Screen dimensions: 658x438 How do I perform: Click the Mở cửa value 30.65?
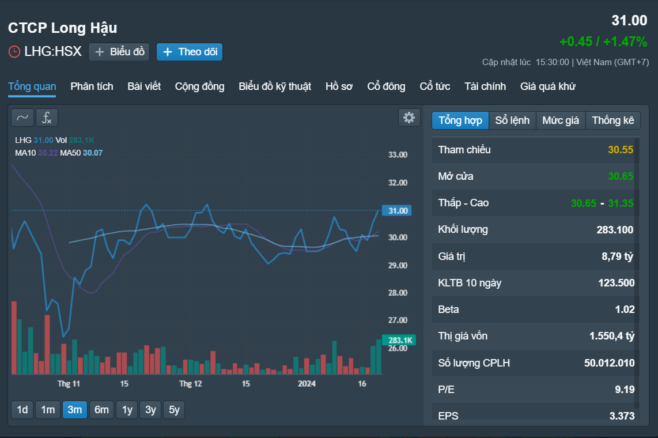(621, 176)
